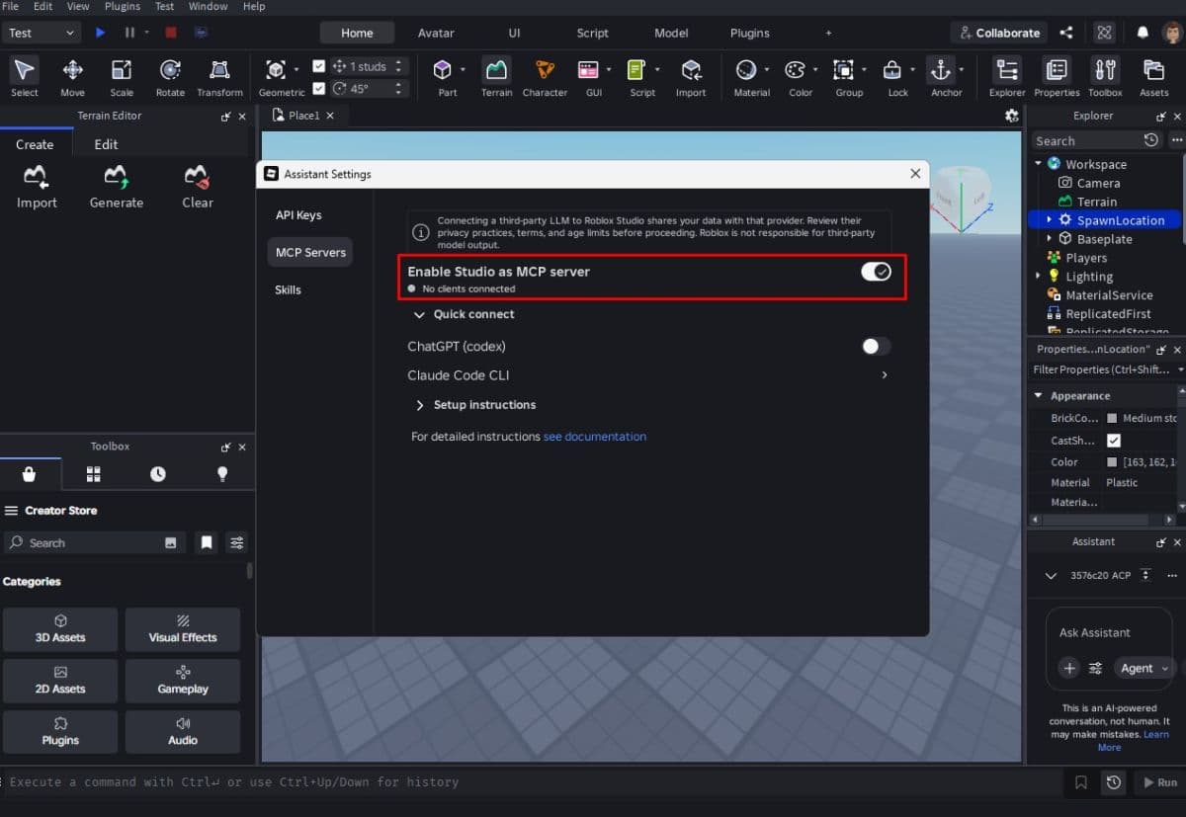Open the Geometric dropdown arrow
The height and width of the screenshot is (817, 1186).
click(296, 70)
